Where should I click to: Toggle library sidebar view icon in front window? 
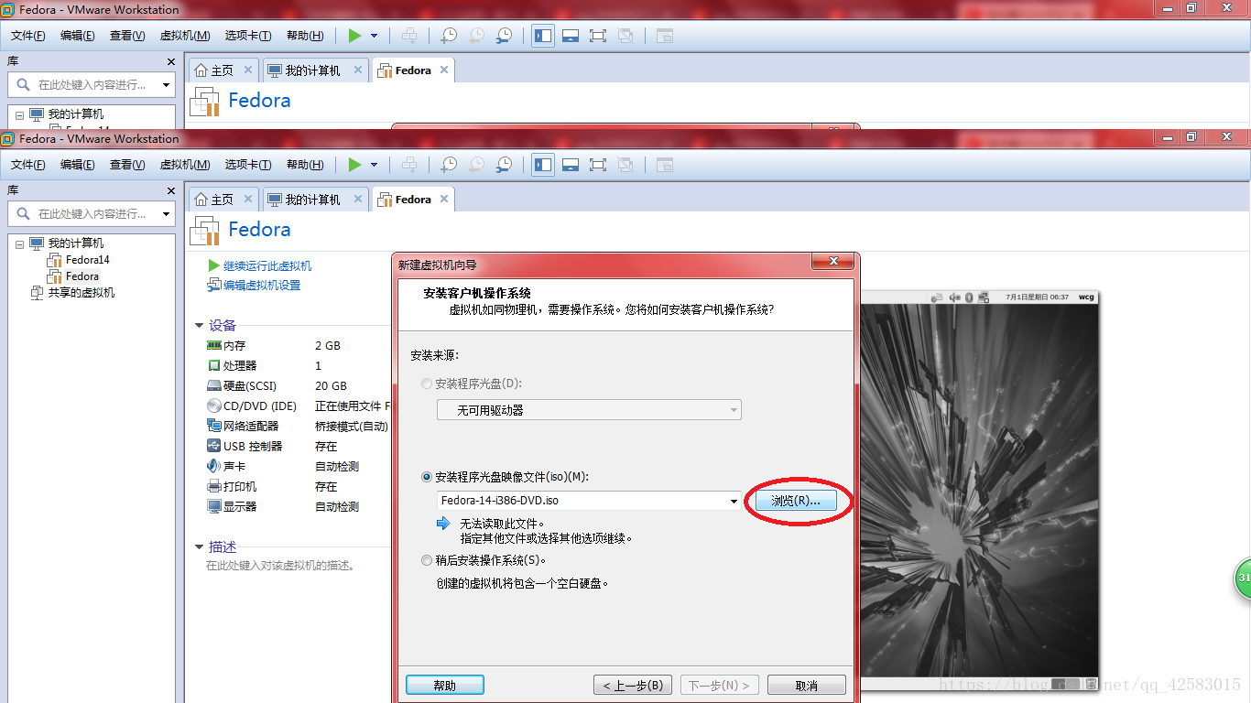coord(543,165)
